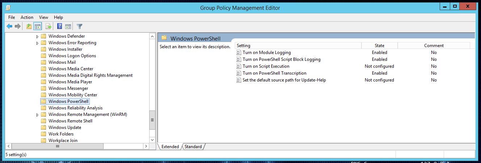The image size is (481, 163).
Task: Select Turn on PowerShell Script Block Logging
Action: [281, 59]
